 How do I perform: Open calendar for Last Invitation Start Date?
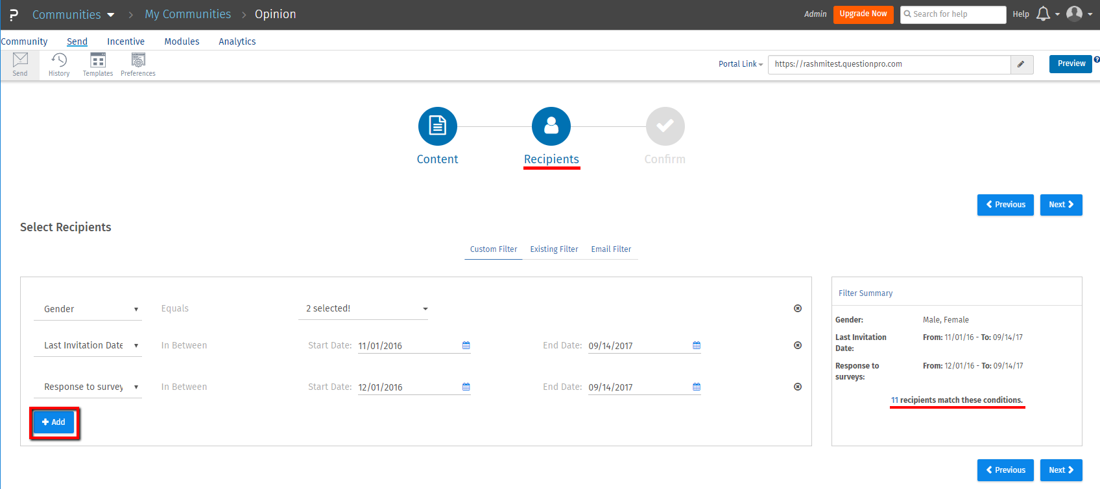(x=466, y=345)
